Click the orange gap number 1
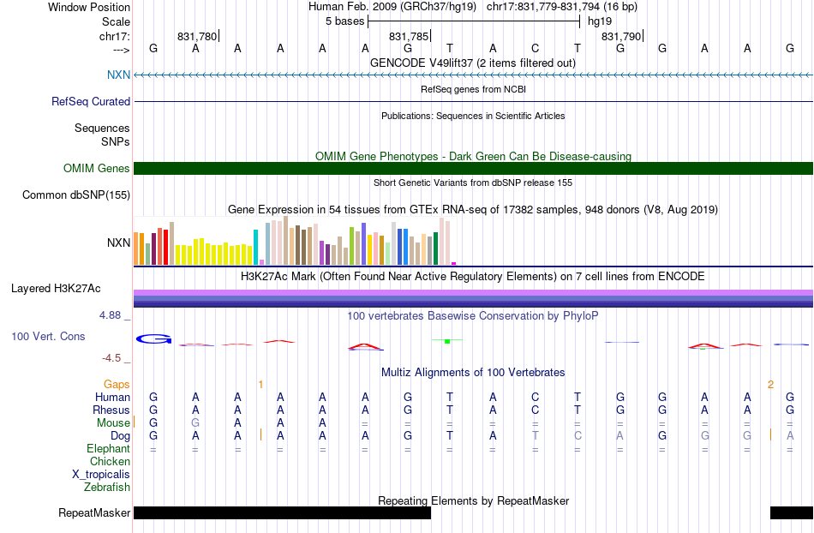This screenshot has height=533, width=814. click(x=260, y=385)
